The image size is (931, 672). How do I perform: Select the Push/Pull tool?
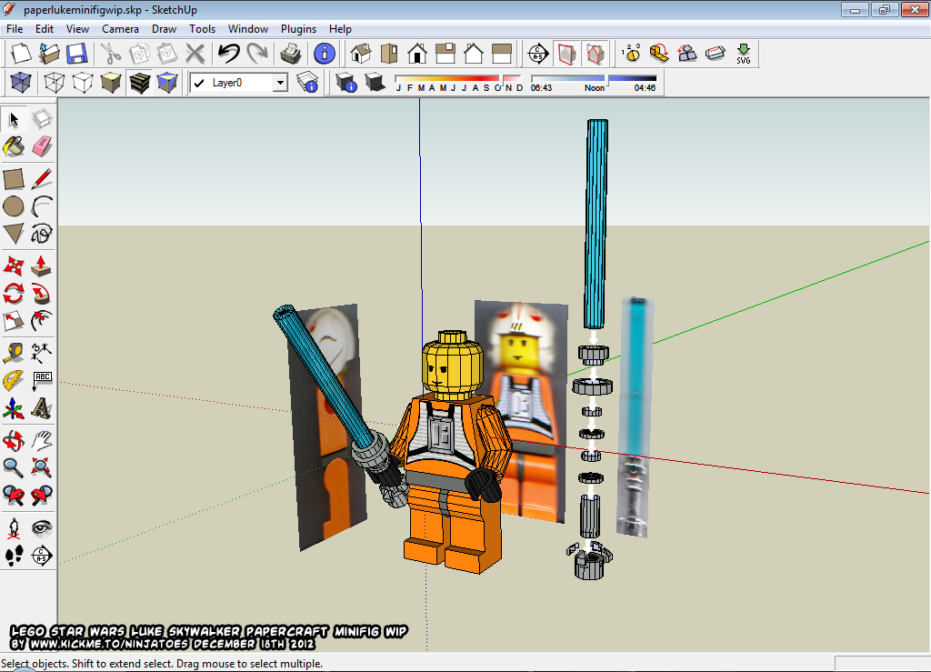42,266
